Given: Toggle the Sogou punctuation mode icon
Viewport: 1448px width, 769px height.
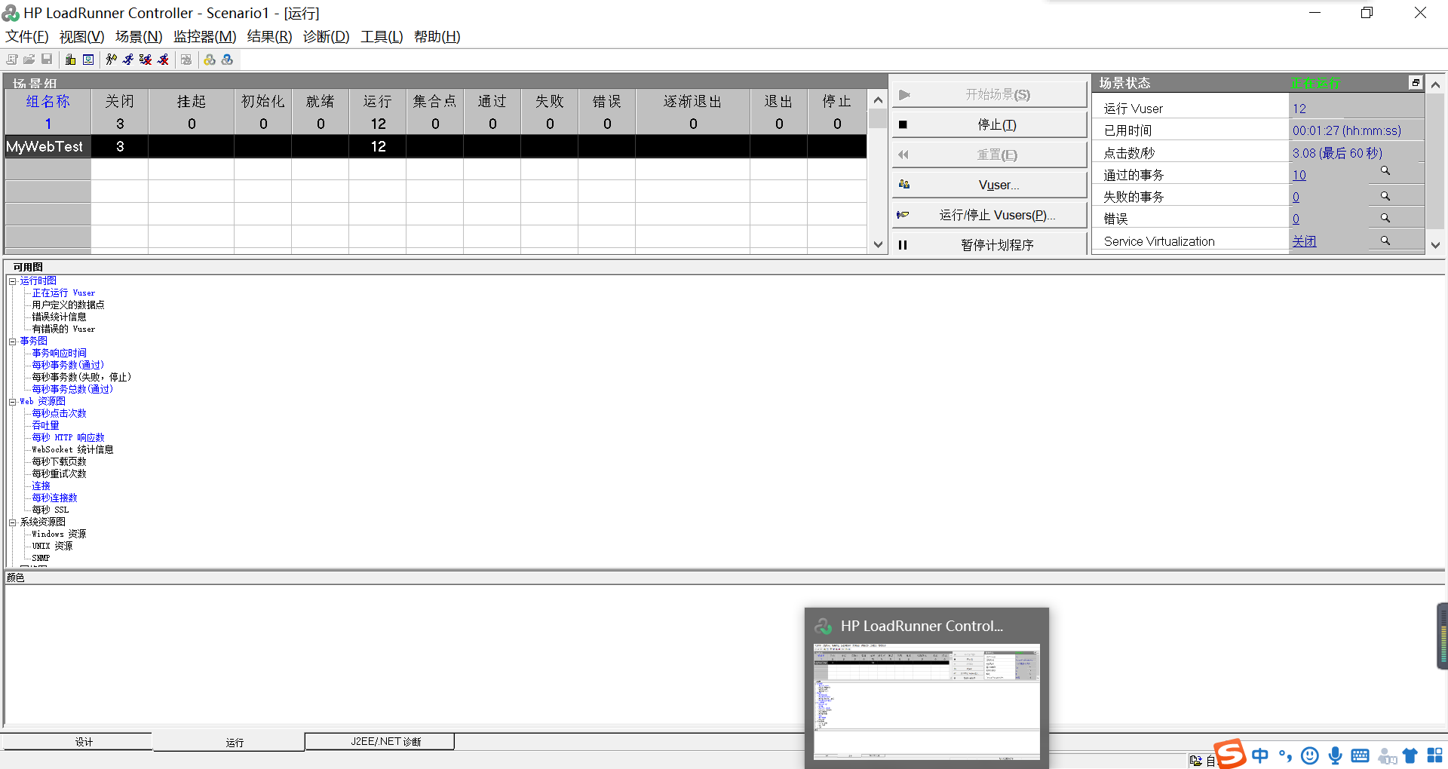Looking at the screenshot, I should click(x=1285, y=755).
